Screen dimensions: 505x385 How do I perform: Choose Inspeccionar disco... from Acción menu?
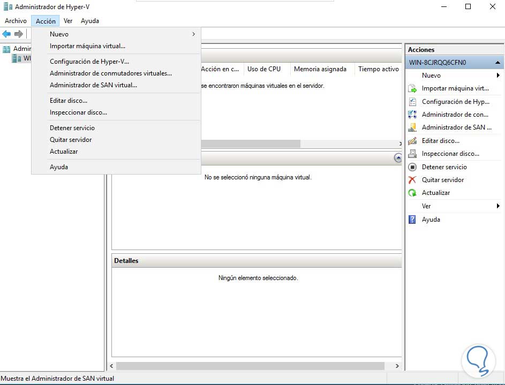click(x=116, y=112)
